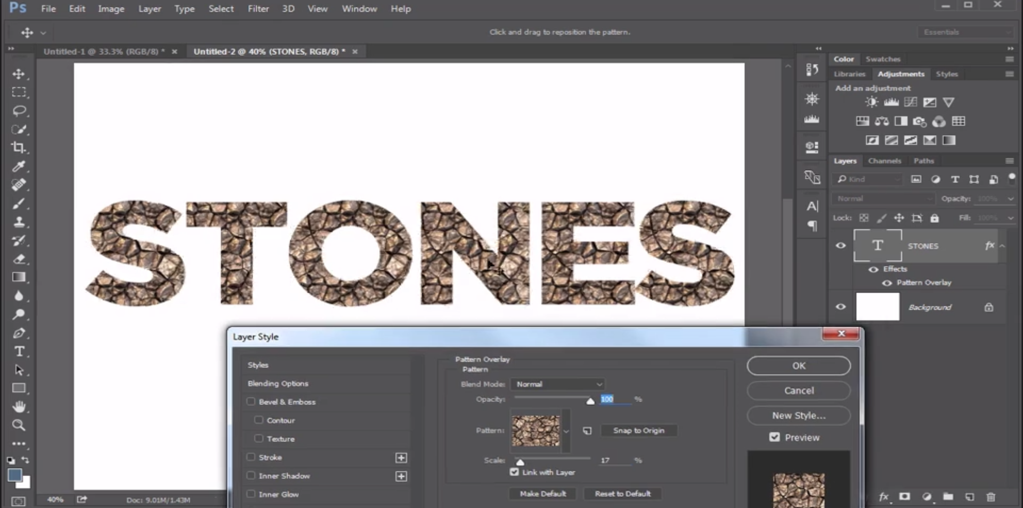Select the Crop tool
This screenshot has height=508, width=1023.
[19, 148]
